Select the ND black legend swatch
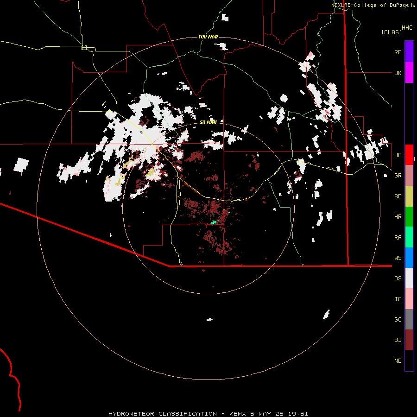Viewport: 417px width, 417px height. pos(409,360)
